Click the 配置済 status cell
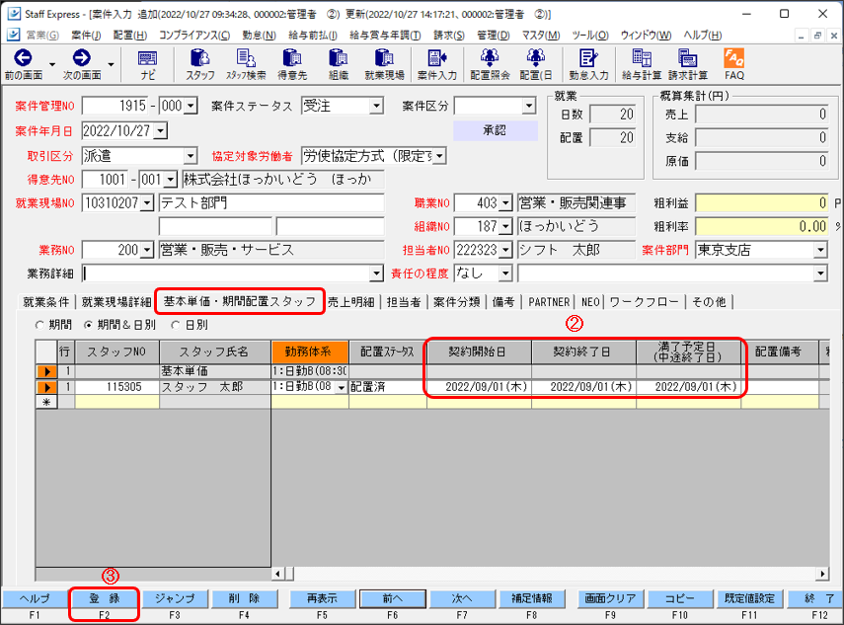 pyautogui.click(x=388, y=387)
